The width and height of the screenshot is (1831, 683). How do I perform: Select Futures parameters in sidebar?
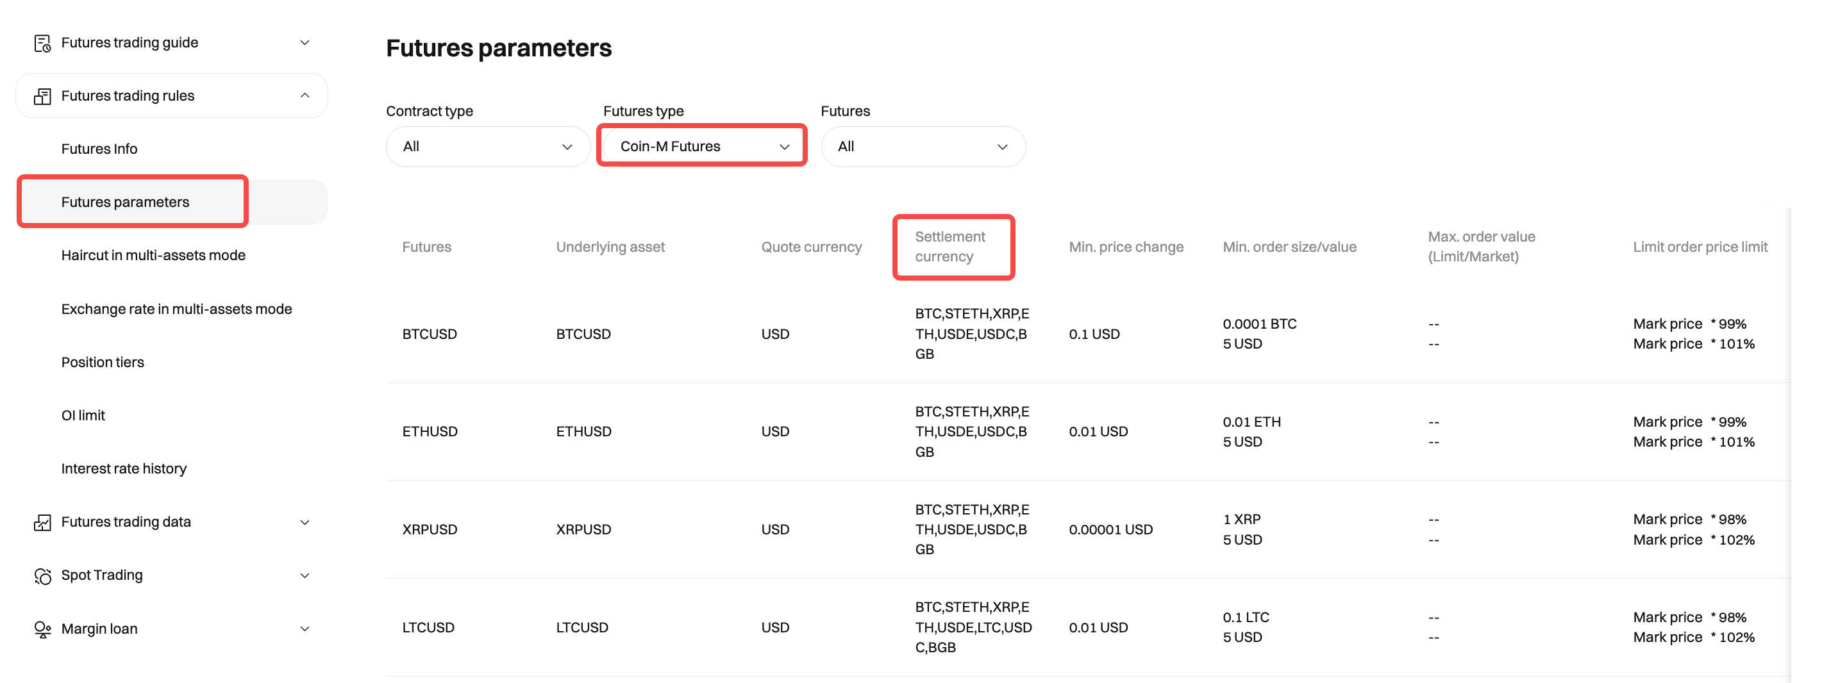pos(125,202)
